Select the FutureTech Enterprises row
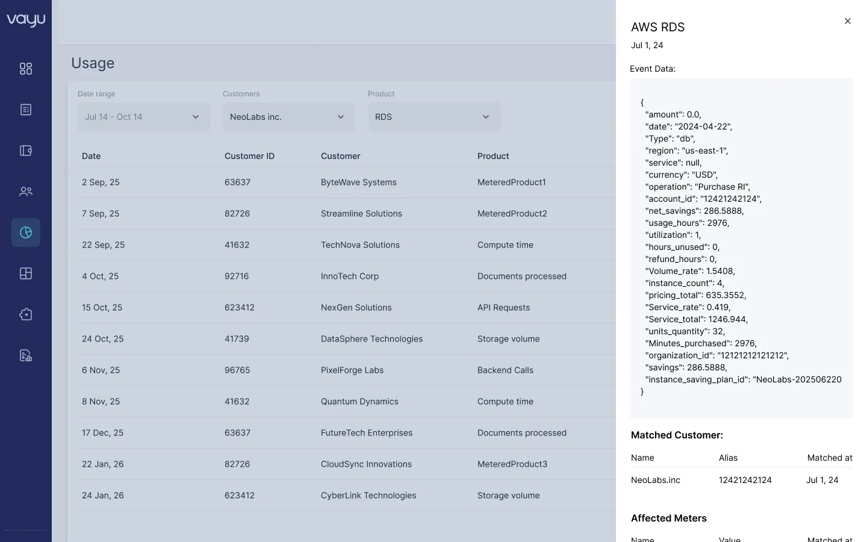 pyautogui.click(x=346, y=433)
